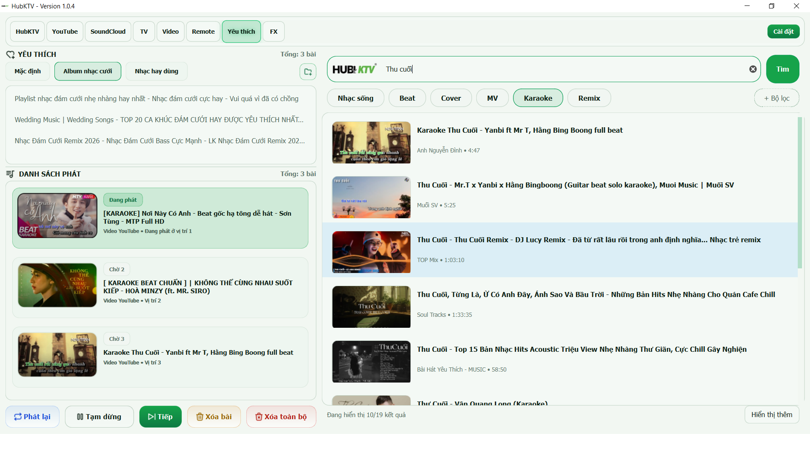
Task: Click the playlist icon beside DANH SÁCH PHÁT
Action: click(11, 174)
